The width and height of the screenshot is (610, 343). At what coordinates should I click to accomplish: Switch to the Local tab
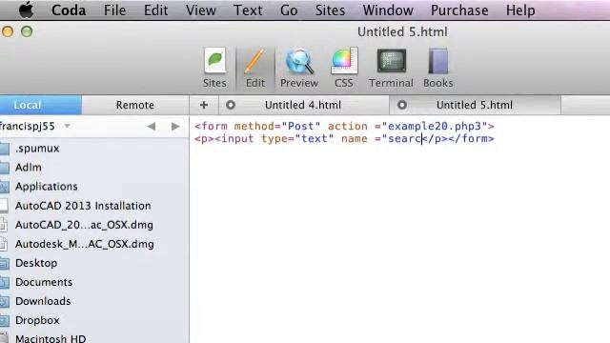(40, 105)
